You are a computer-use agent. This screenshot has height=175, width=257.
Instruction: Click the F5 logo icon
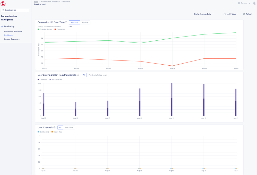tap(3, 4)
